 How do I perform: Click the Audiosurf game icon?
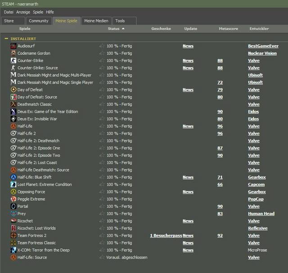(13, 46)
